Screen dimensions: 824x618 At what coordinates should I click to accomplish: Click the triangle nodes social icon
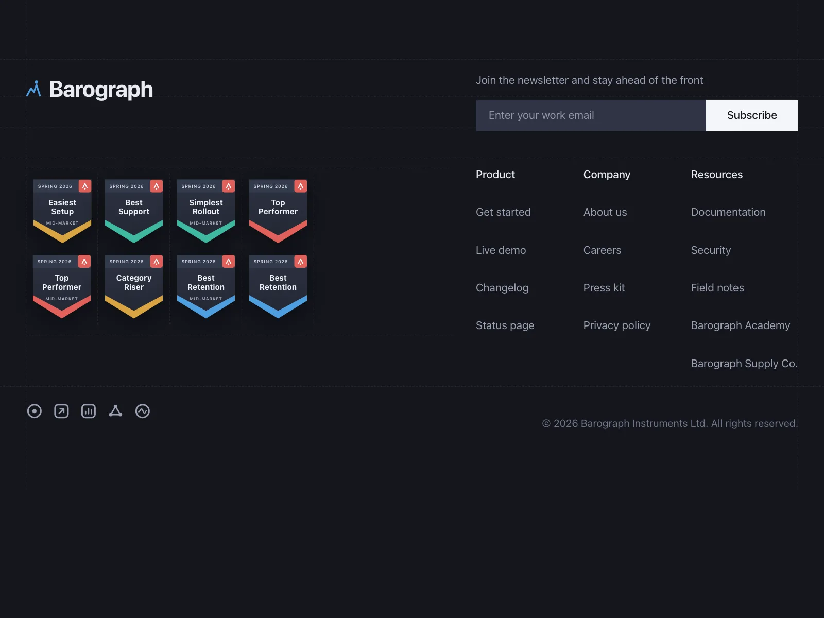115,411
